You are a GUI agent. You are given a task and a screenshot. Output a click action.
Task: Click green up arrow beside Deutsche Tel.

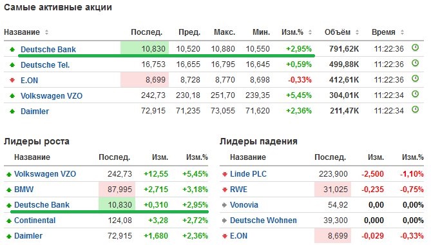coord(12,65)
